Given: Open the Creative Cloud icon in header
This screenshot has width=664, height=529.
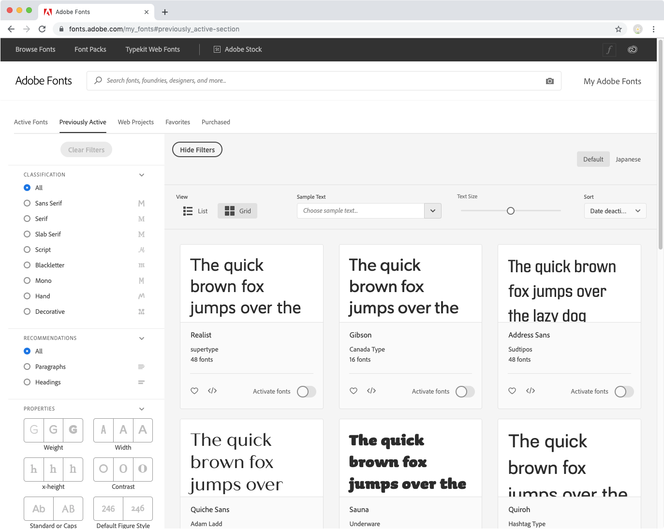Looking at the screenshot, I should coord(632,49).
